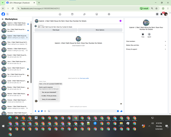The width and height of the screenshot is (171, 137).
Task: Open Sarah Jo conversation
Action: tap(15, 24)
